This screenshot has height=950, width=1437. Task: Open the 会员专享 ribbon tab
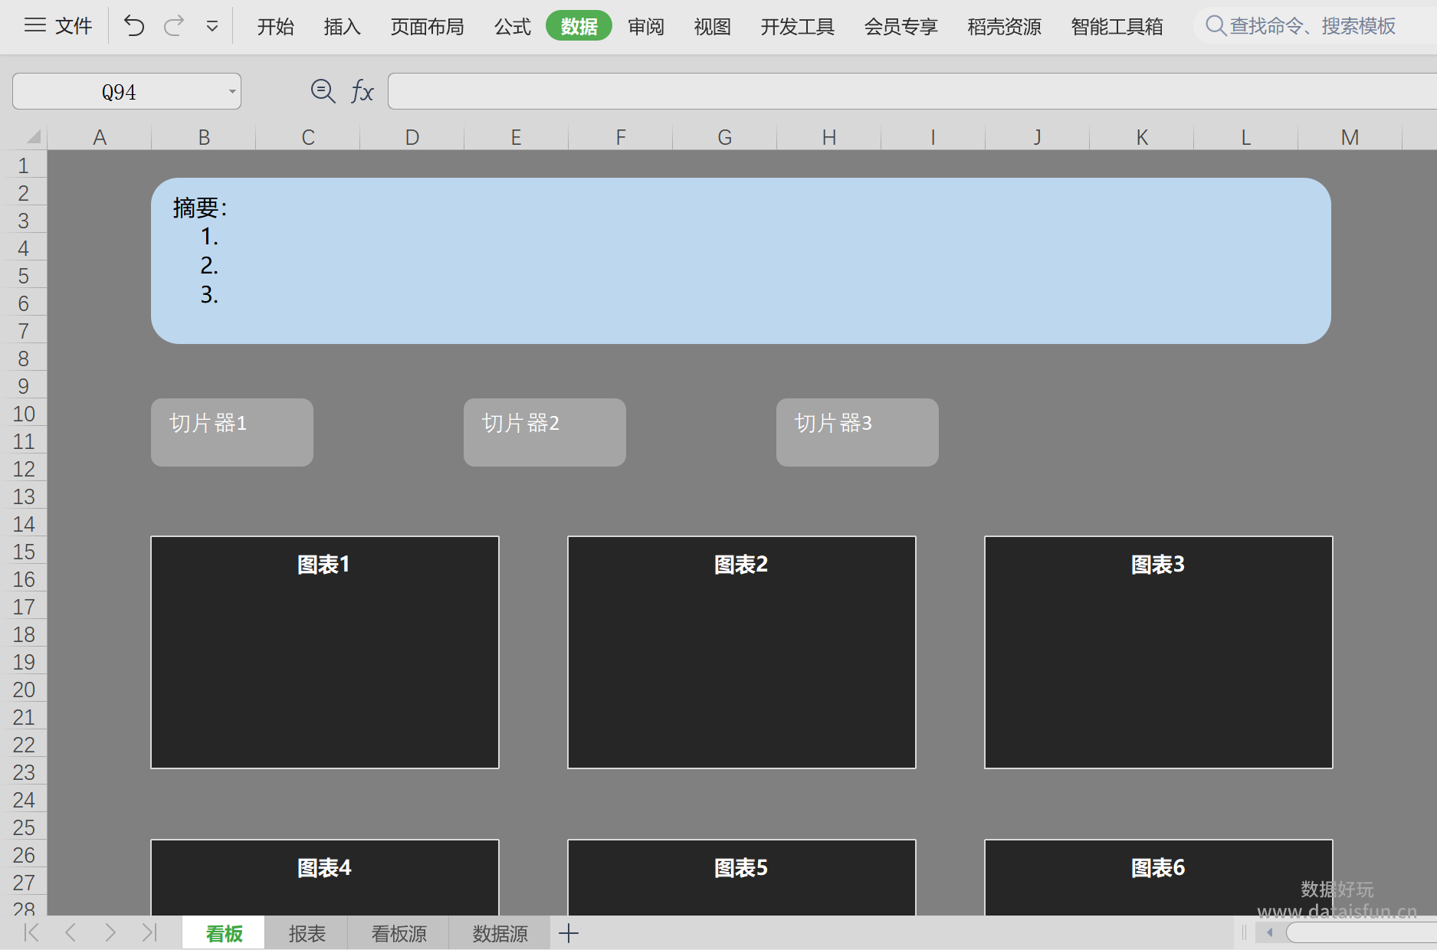[901, 27]
